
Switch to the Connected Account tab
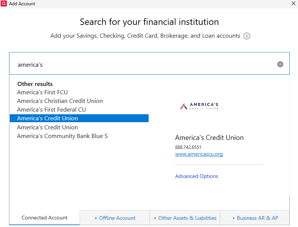pos(45,218)
